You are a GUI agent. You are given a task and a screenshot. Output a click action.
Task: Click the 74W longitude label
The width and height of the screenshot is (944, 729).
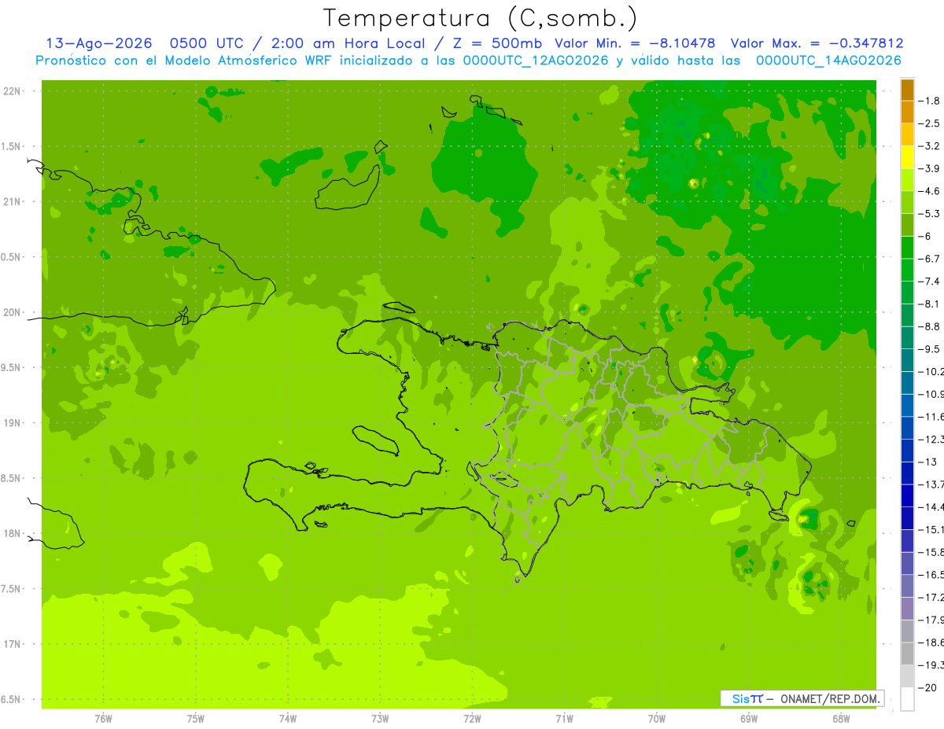tap(288, 718)
